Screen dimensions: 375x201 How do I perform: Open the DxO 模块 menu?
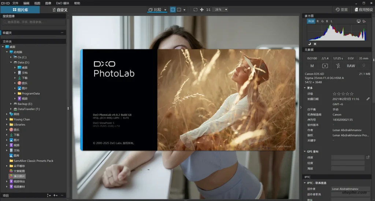63,3
